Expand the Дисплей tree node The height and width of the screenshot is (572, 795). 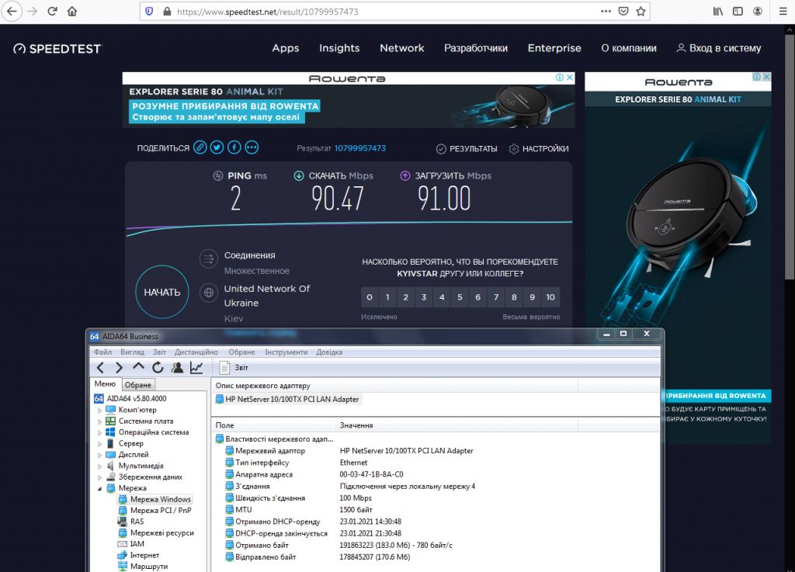point(100,455)
